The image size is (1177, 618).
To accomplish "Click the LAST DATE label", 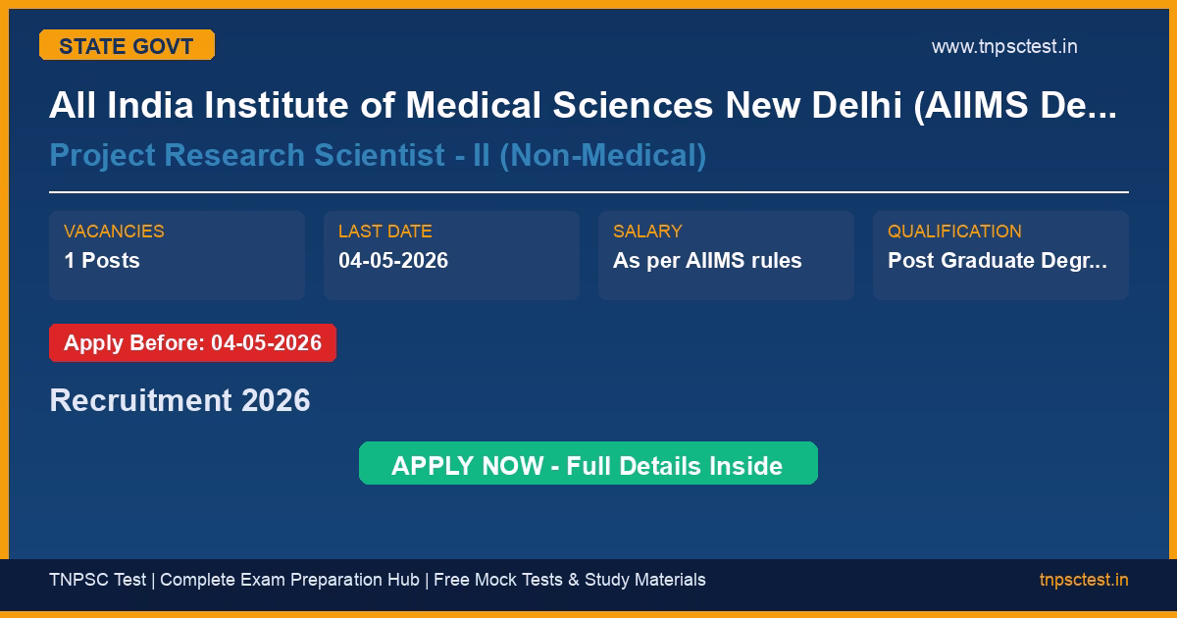I will (x=384, y=232).
